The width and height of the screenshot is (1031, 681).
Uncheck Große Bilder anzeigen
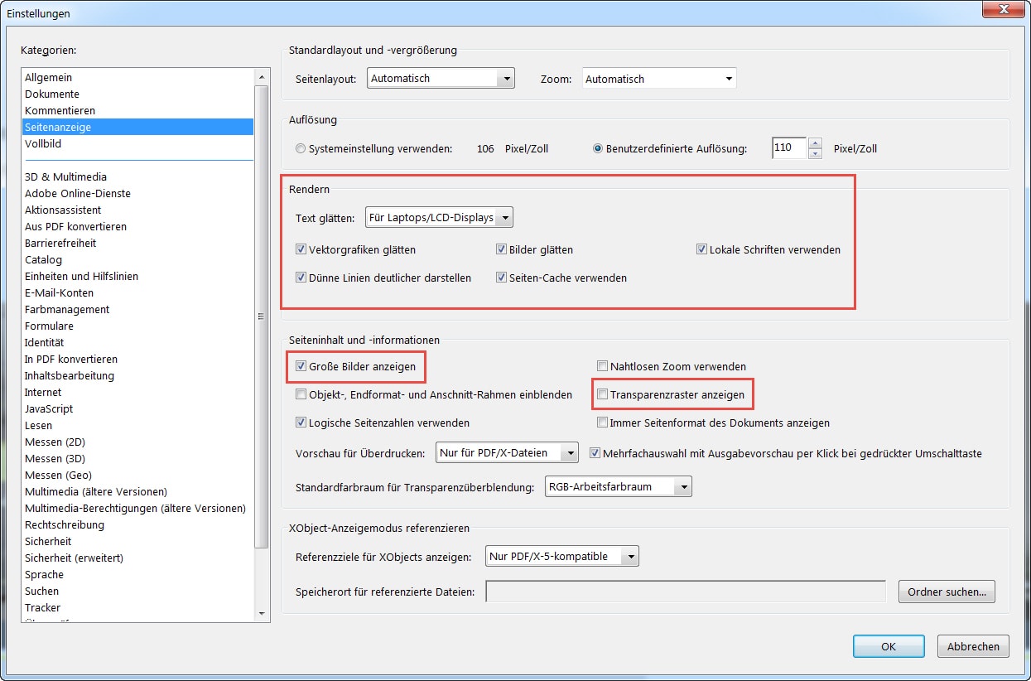301,366
